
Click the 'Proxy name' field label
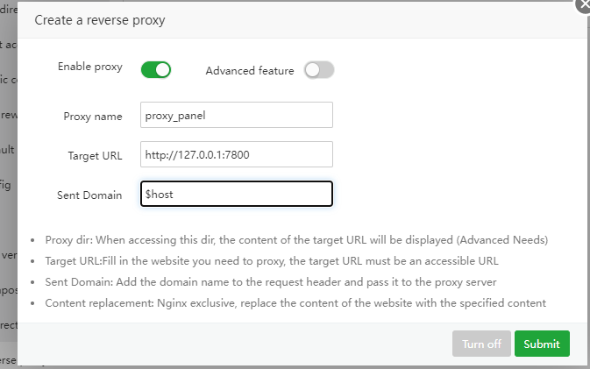pyautogui.click(x=93, y=116)
